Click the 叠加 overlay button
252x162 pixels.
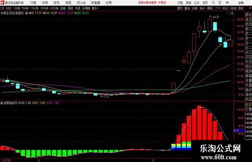187,8
